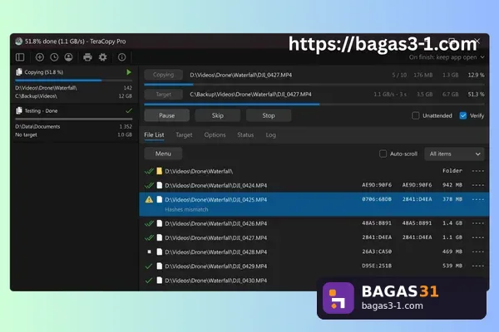Open options dots for DJI_0425.MP4 row
The height and width of the screenshot is (332, 499).
[x=478, y=199]
